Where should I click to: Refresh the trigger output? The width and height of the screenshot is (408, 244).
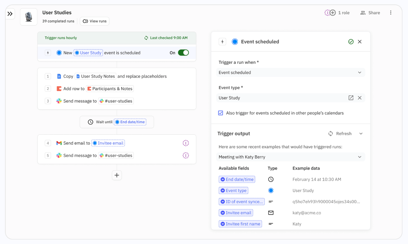coord(340,134)
